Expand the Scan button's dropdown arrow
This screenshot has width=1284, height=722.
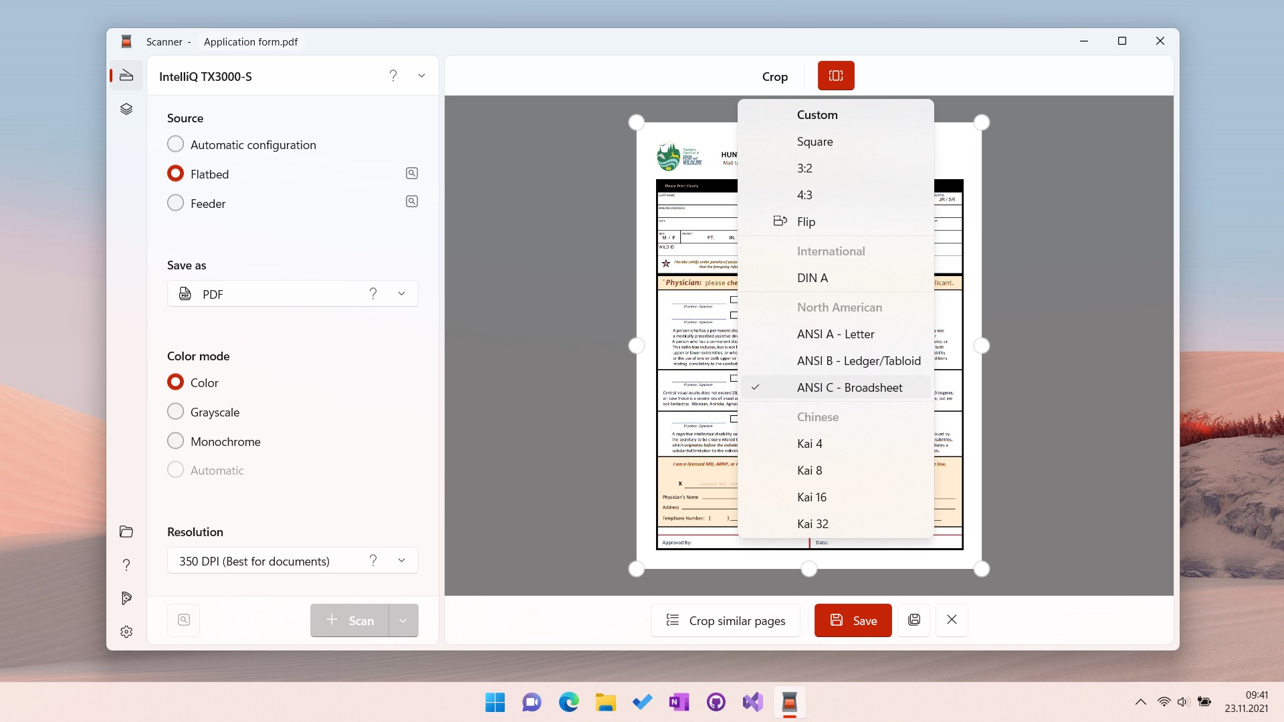[403, 620]
